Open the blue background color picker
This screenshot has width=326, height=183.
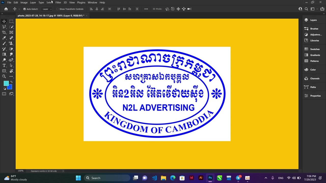10,87
